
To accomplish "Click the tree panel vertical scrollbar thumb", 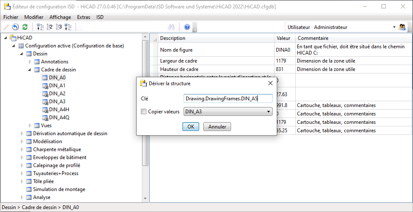I will (x=145, y=103).
